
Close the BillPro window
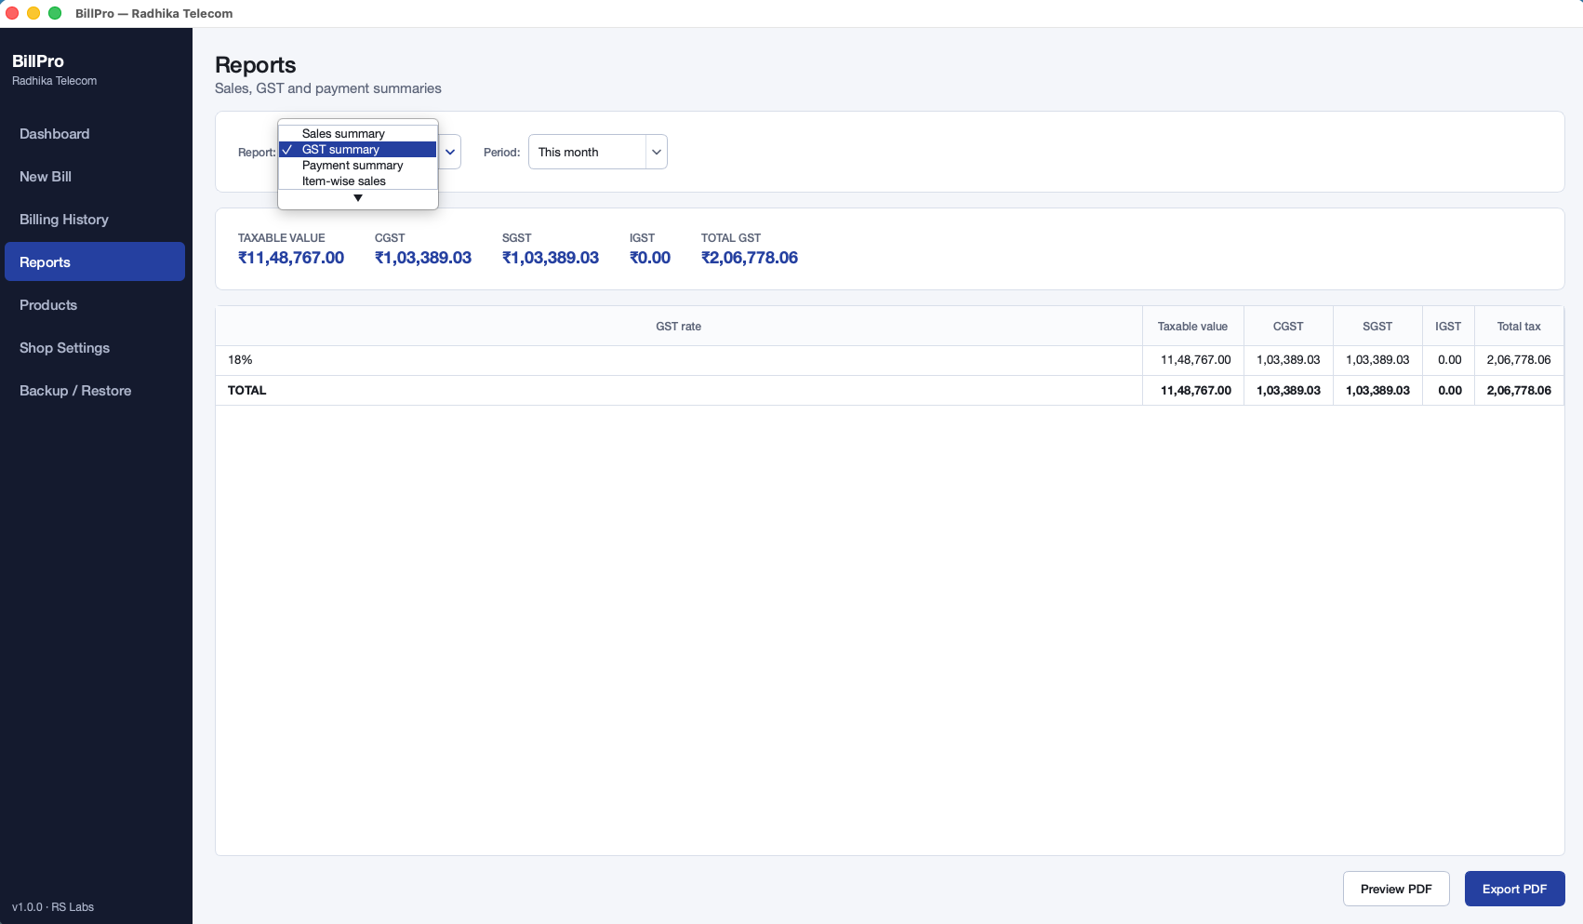12,13
